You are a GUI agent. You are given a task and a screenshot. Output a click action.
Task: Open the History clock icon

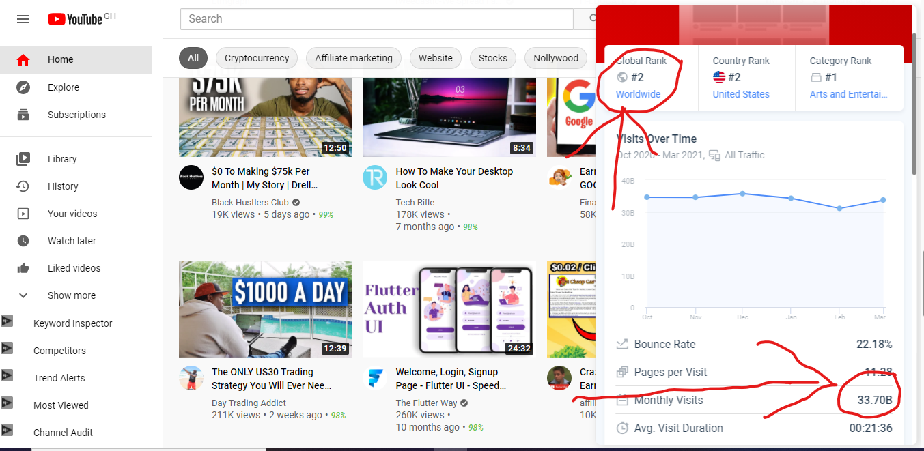23,186
